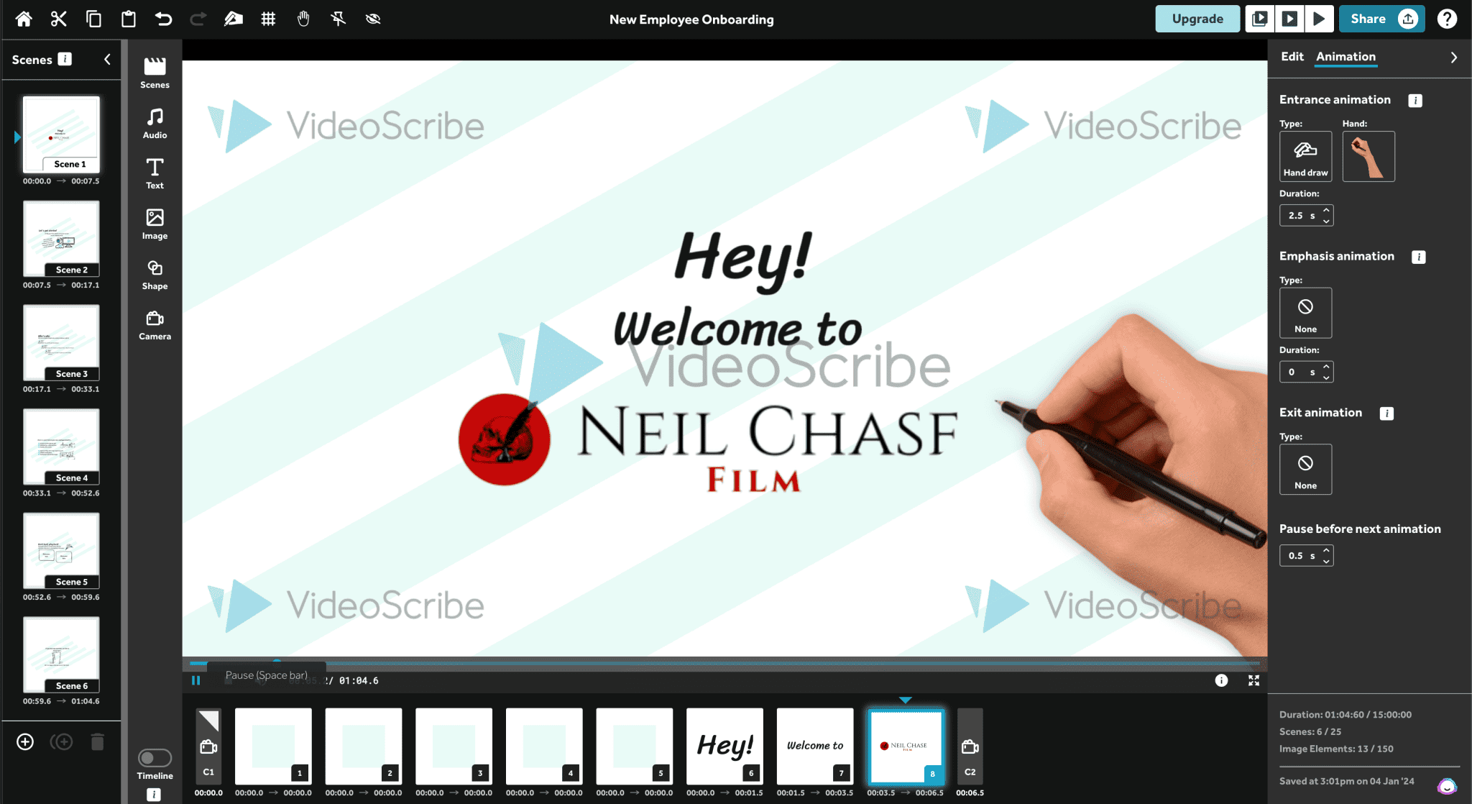1472x804 pixels.
Task: Open Timeline info icon
Action: click(x=154, y=795)
